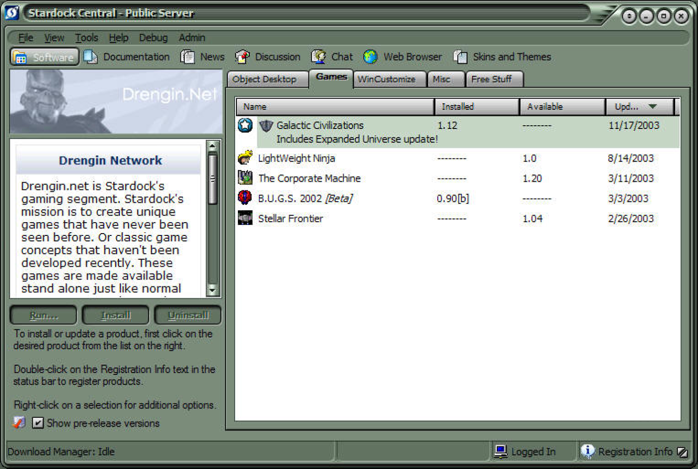Click the Registration Info icon
This screenshot has height=469, width=698.
[x=587, y=451]
